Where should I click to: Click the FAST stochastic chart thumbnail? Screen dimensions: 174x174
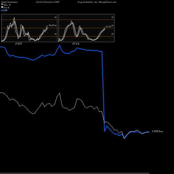point(29,28)
